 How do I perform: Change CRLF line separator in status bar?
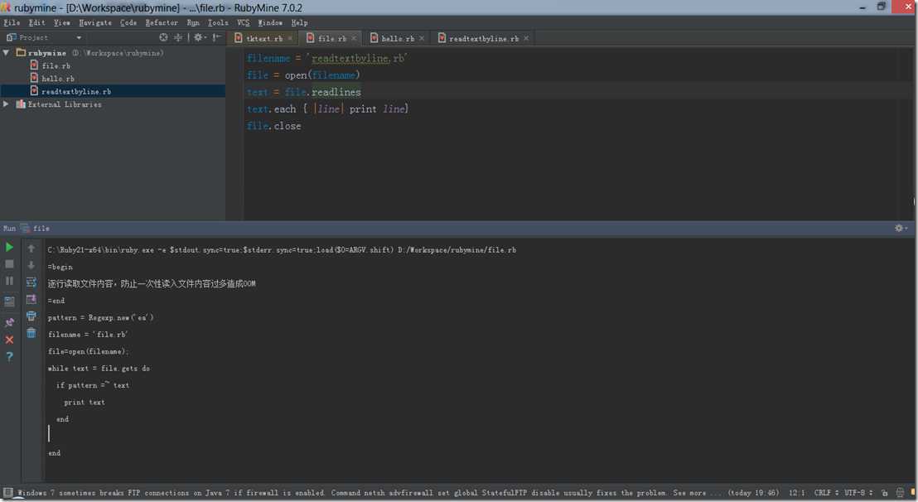coord(825,493)
